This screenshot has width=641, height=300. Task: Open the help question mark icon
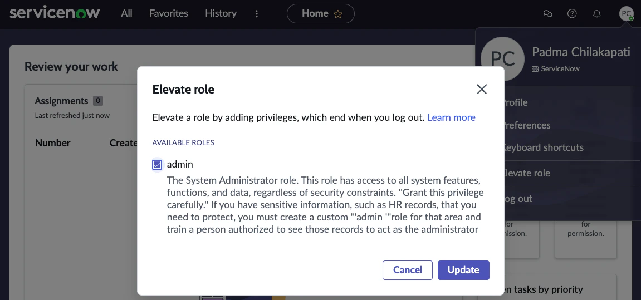coord(572,14)
